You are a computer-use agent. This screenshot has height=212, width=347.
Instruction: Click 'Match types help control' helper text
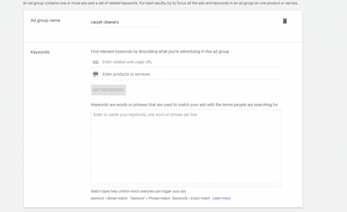pos(138,191)
